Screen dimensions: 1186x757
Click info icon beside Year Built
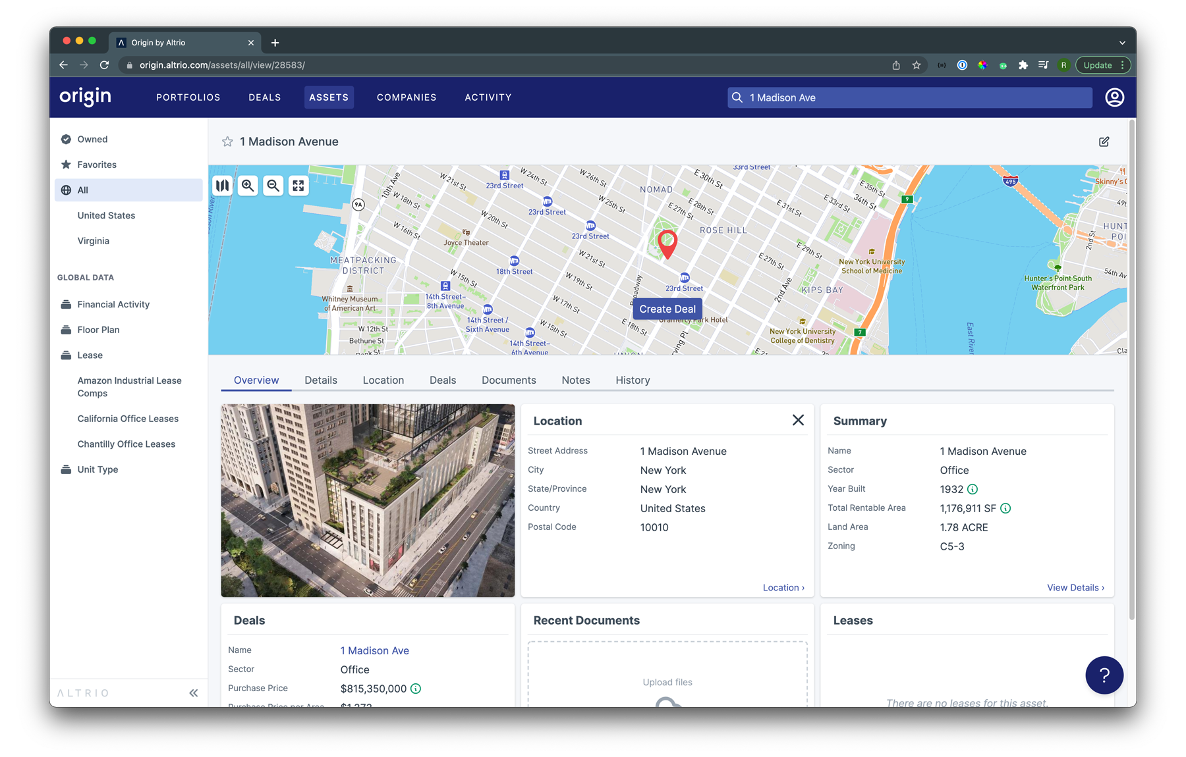(973, 489)
